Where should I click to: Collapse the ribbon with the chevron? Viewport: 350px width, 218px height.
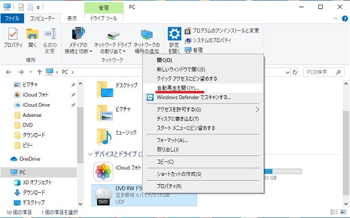coord(336,19)
